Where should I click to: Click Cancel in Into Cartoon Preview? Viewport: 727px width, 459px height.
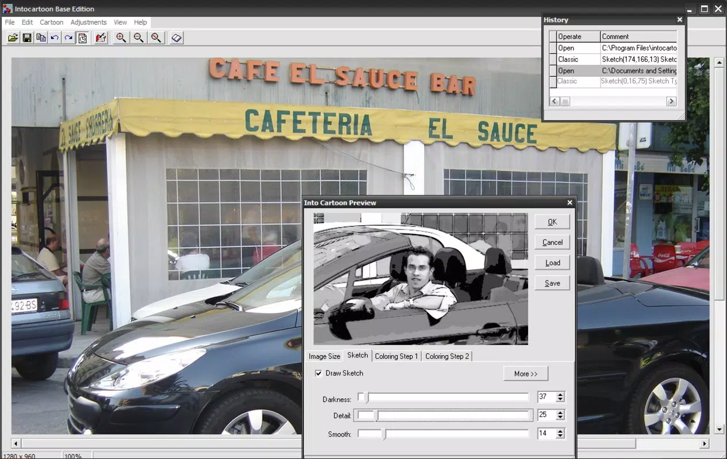coord(552,243)
